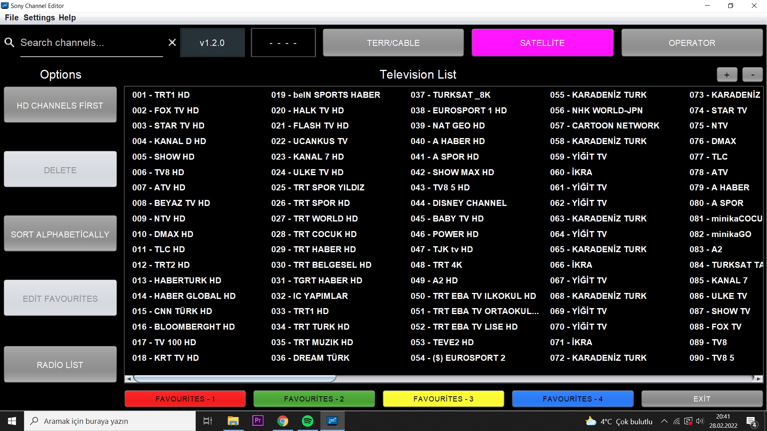Select the red FAVOURİTES - 1 button

point(185,399)
